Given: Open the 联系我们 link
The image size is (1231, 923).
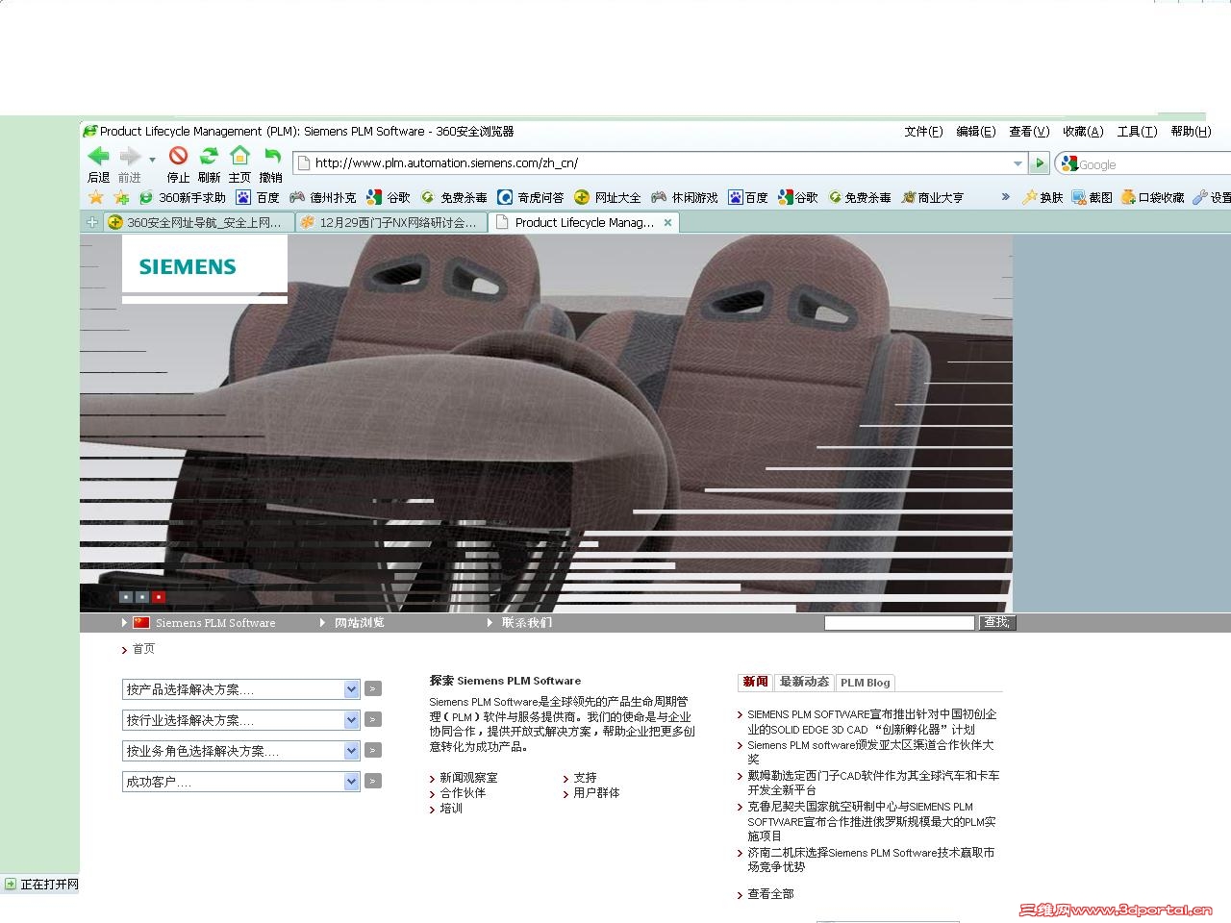Looking at the screenshot, I should click(x=526, y=623).
